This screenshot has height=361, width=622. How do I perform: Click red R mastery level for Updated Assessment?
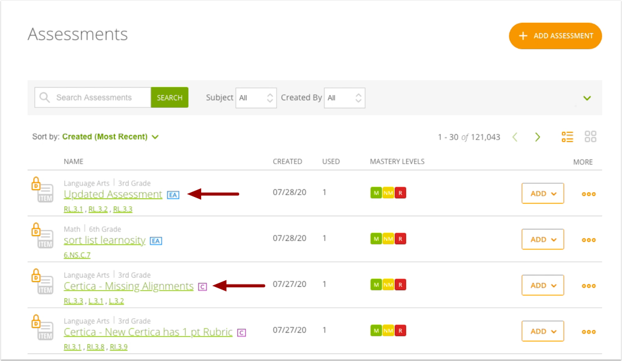pyautogui.click(x=400, y=193)
